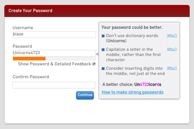Image resolution: width=194 pixels, height=129 pixels.
Task: Select the suggested password Un4723icords
Action: coord(148,84)
